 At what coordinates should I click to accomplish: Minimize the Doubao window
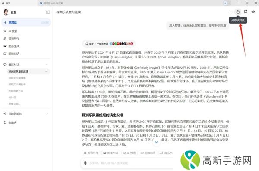coord(238,3)
